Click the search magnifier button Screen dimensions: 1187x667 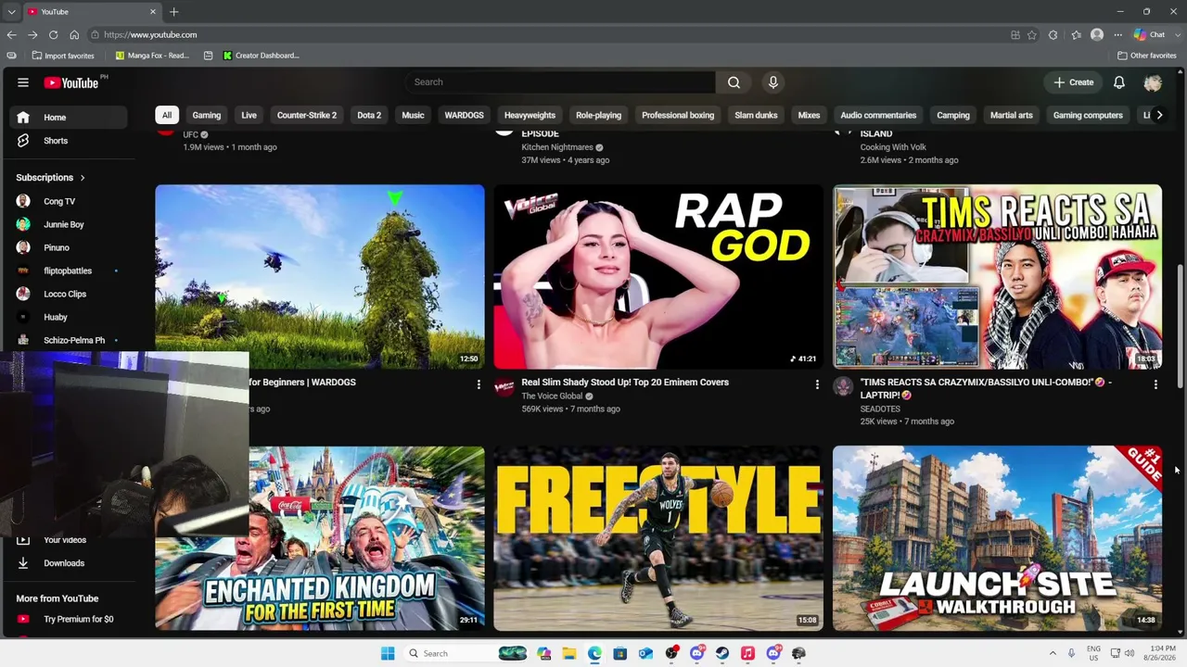click(x=734, y=82)
